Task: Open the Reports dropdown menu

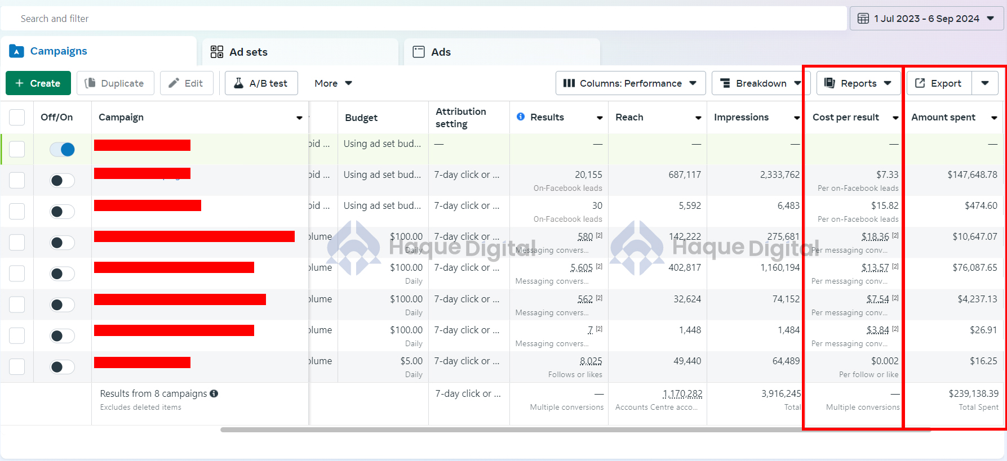Action: coord(858,83)
